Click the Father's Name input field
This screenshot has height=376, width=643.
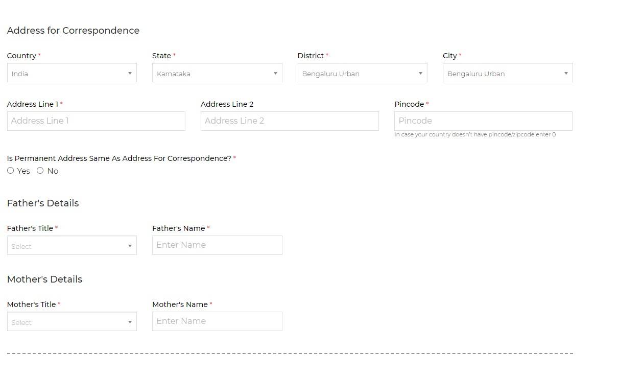(x=217, y=245)
